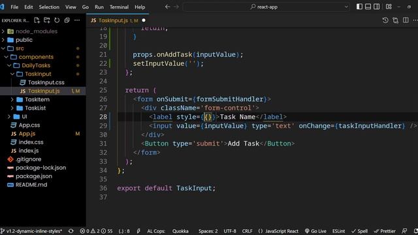The image size is (418, 235).
Task: Create a new folder in Explorer
Action: coord(47,20)
